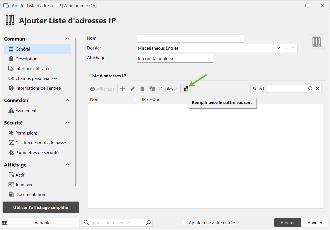
Task: Click the Ajouter button
Action: tap(288, 223)
